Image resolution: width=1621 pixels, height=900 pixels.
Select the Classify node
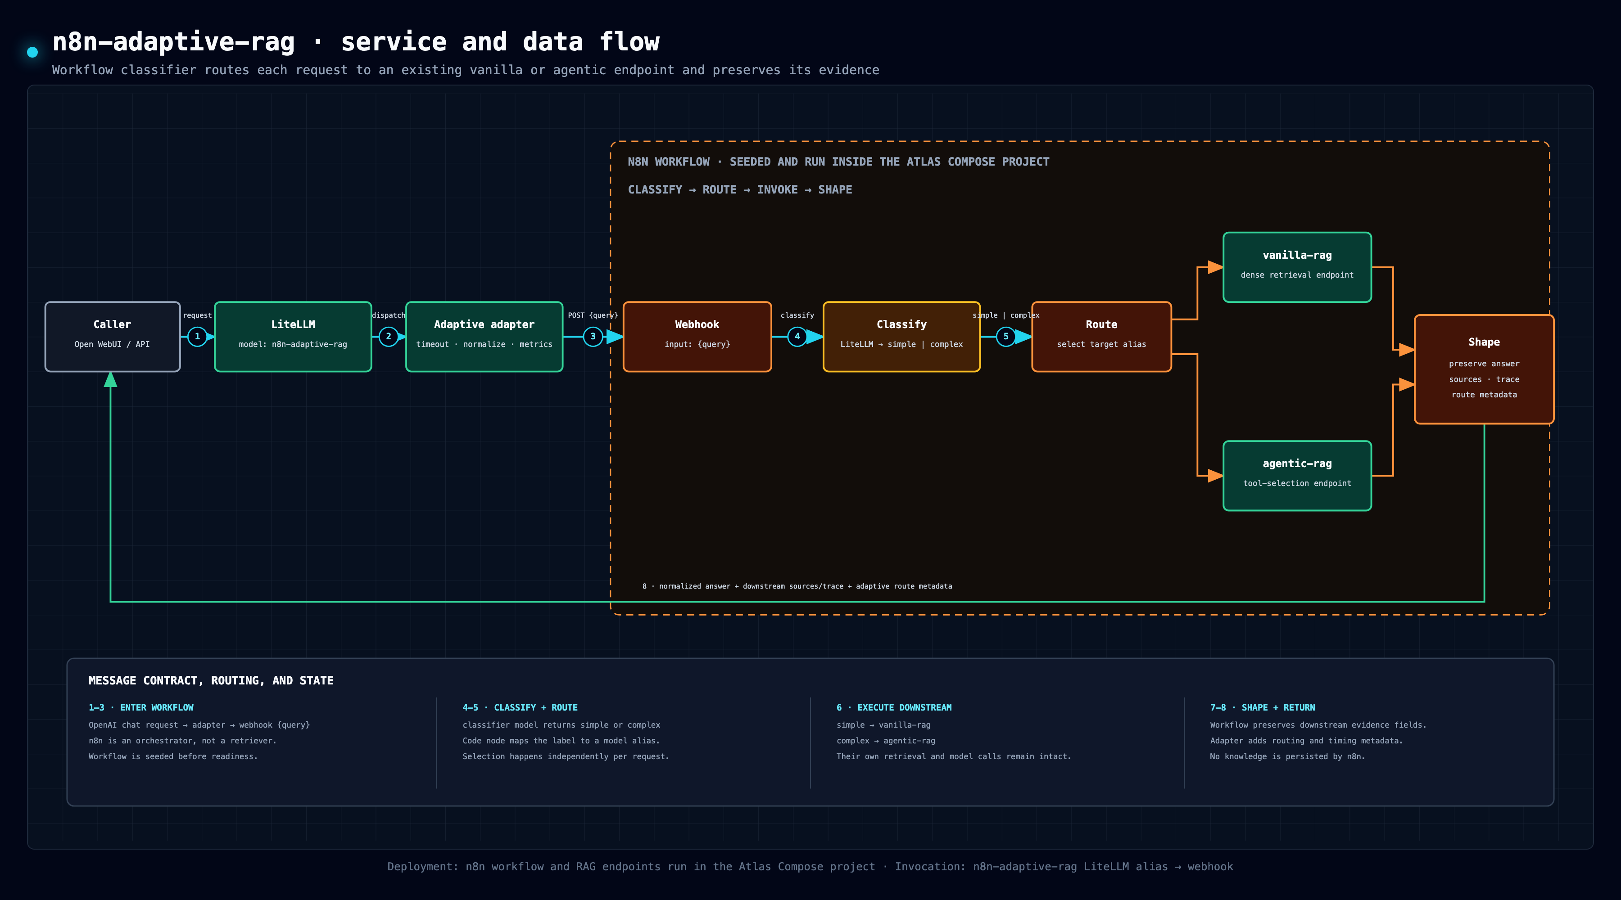[901, 337]
